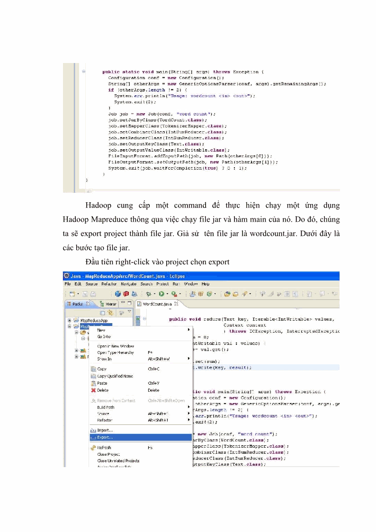The width and height of the screenshot is (376, 532).
Task: Select Close Project in context menu
Action: tap(108, 454)
